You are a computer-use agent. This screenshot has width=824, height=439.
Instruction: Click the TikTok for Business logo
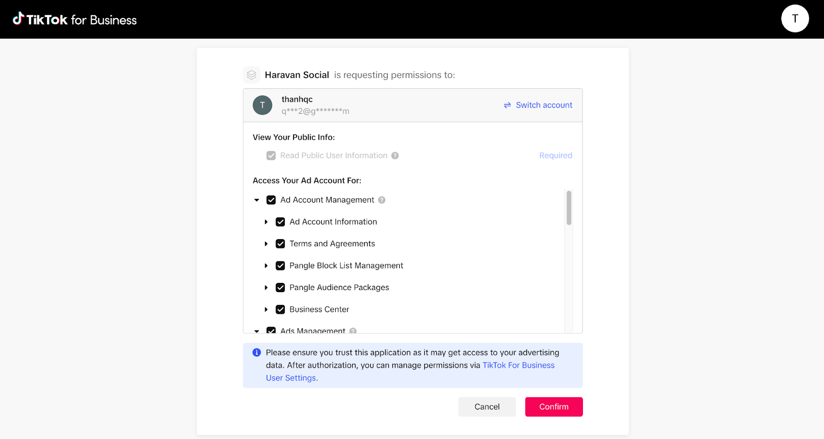[75, 20]
